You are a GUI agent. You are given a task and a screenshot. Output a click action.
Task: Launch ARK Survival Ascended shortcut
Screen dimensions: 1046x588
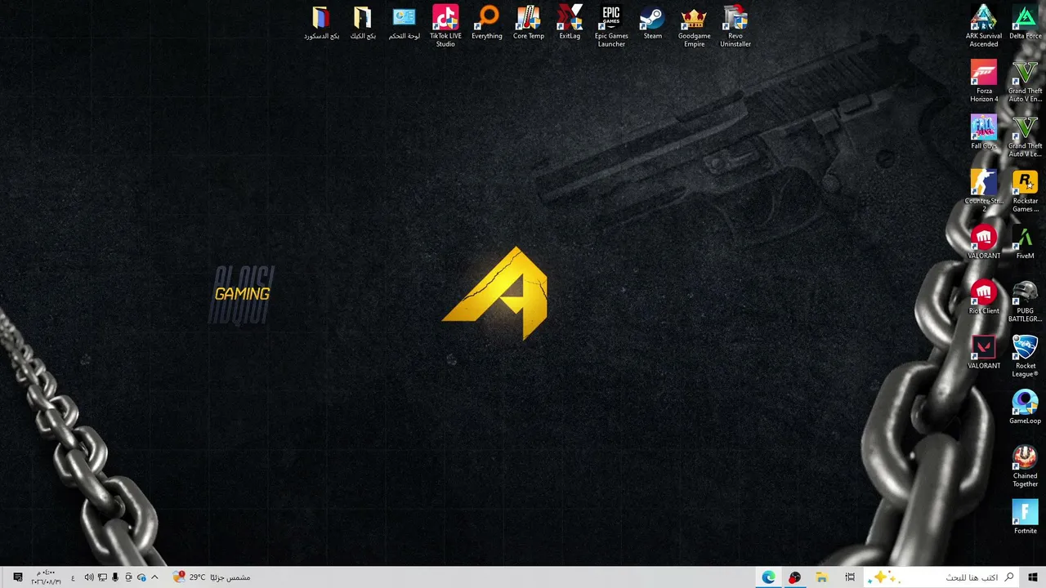tap(984, 26)
